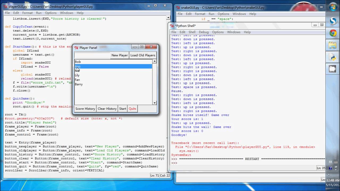Screen dimensions: 340x191
Task: Open File menu in Python Shell
Action: [174, 32]
